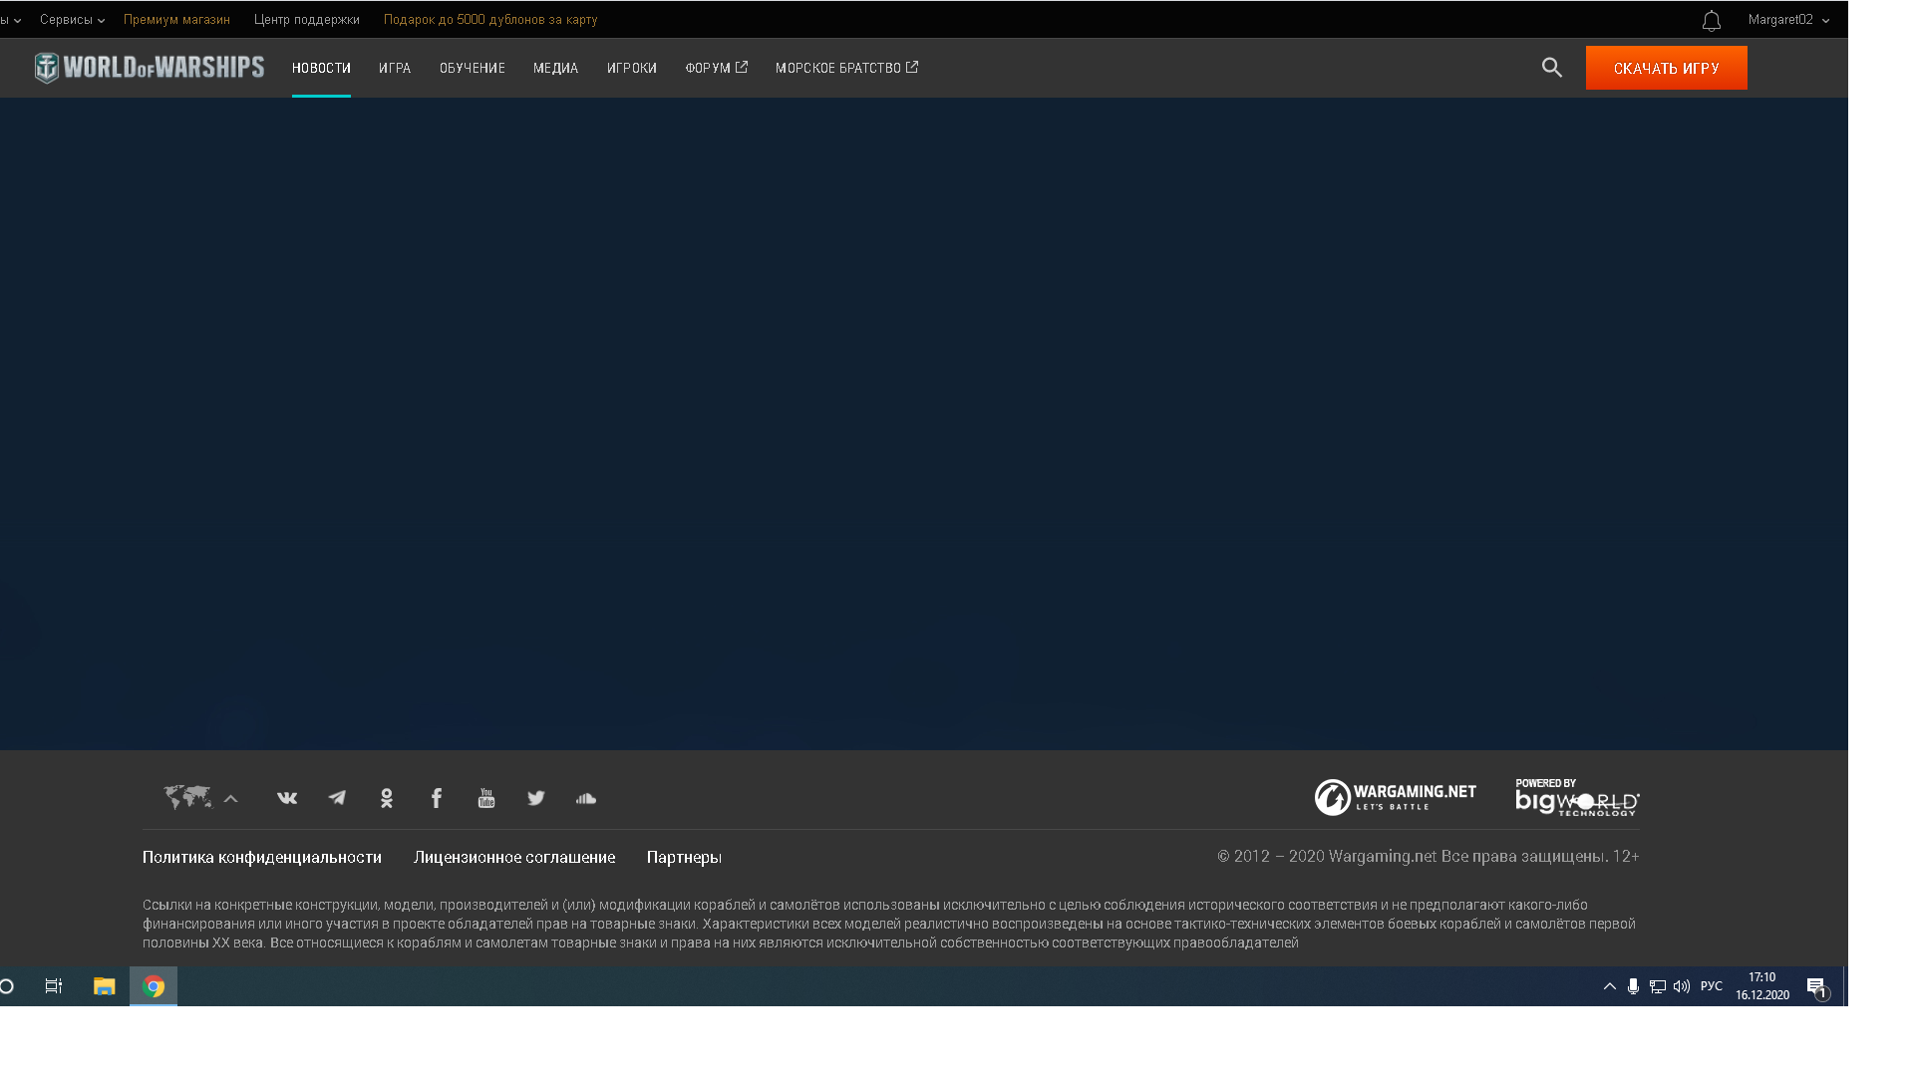Click the СКАЧАТЬ ИГРУ button
The image size is (1914, 1076).
[x=1667, y=68]
